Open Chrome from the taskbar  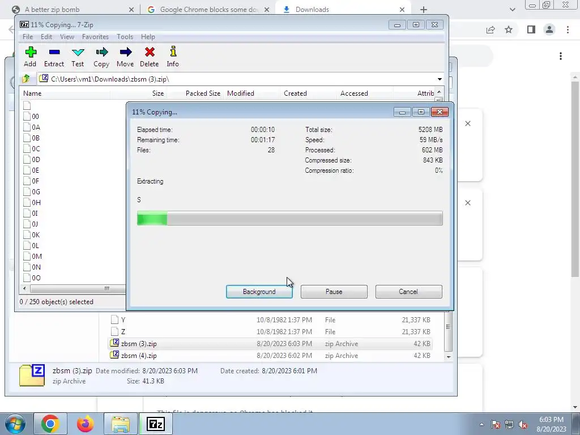50,424
